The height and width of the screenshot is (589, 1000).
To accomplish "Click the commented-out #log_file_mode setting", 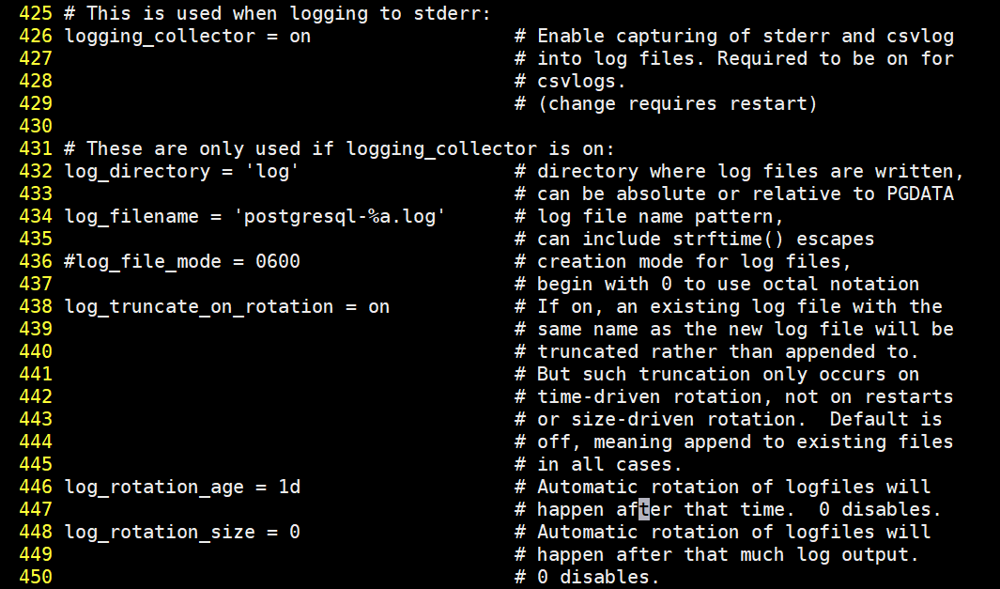I will tap(143, 262).
